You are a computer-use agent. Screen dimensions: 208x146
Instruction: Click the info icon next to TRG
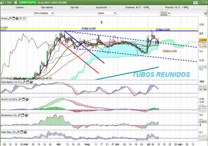click(x=16, y=2)
